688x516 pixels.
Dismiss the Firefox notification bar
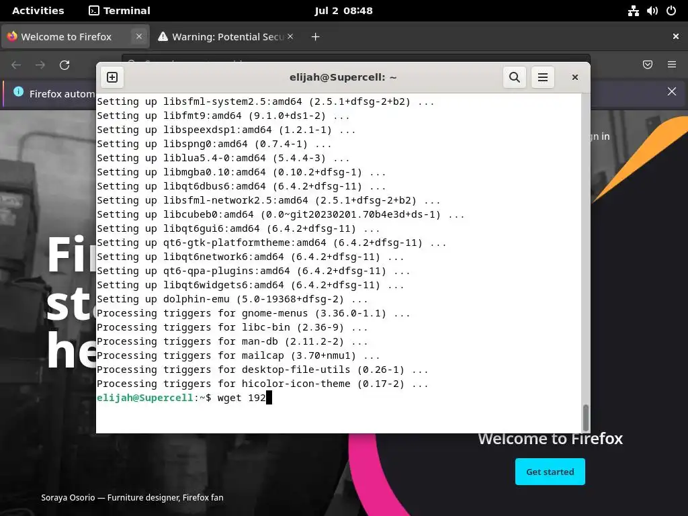(672, 91)
